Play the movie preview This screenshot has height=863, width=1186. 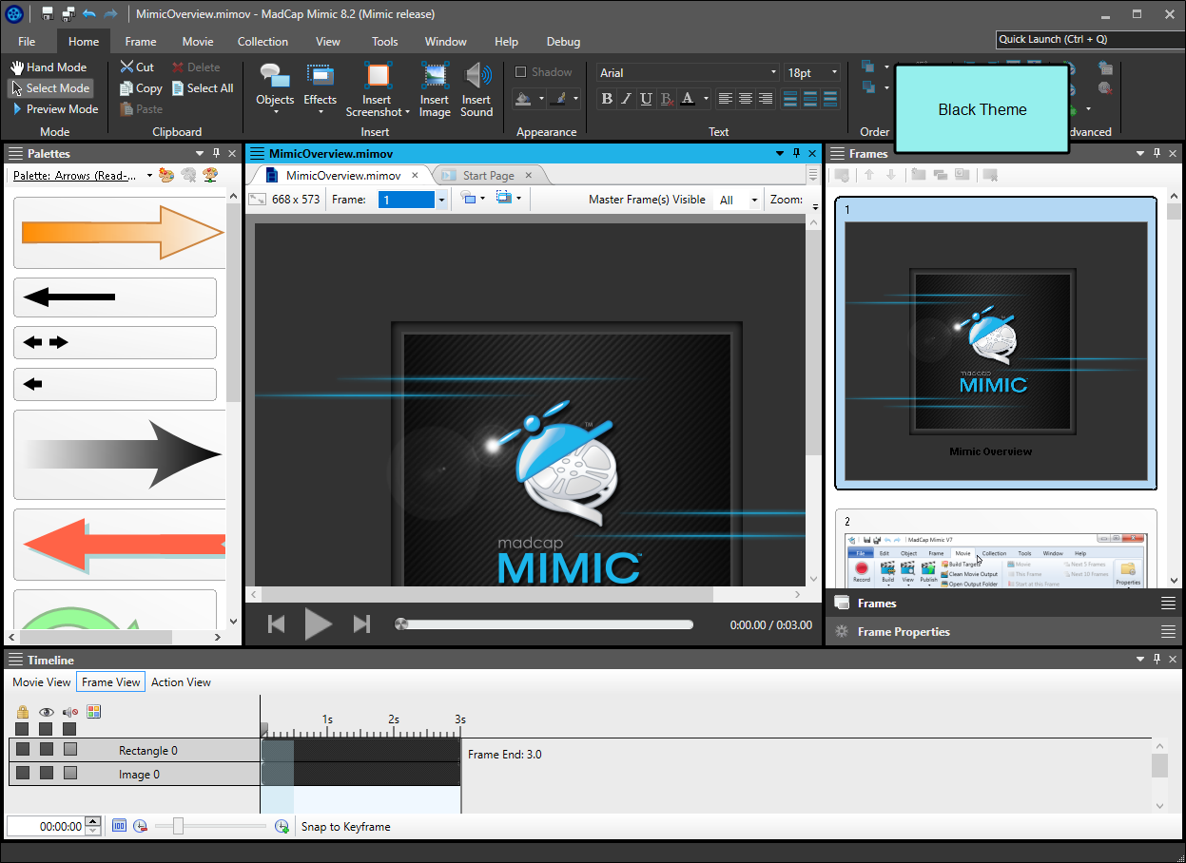click(x=319, y=624)
